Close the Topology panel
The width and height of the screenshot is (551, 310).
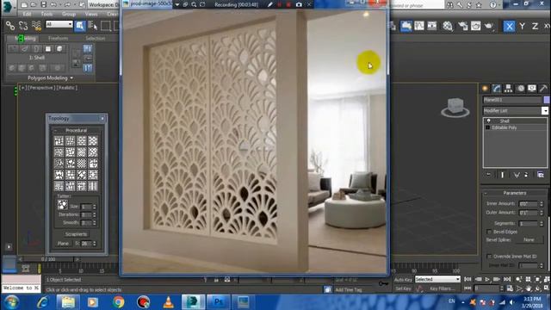point(102,119)
